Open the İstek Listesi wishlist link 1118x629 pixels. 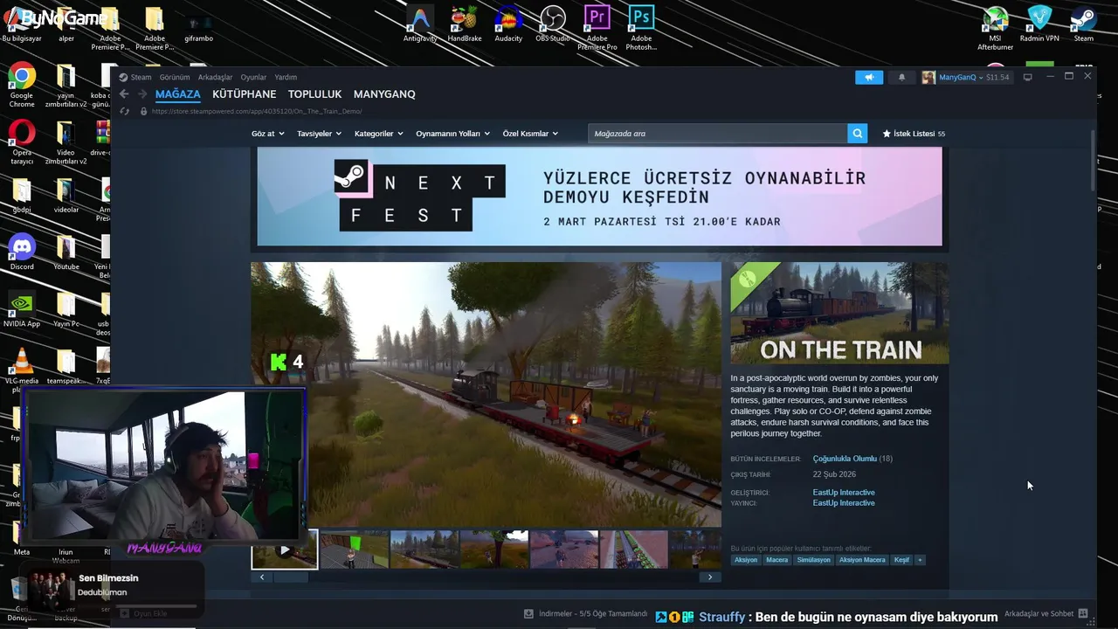tap(914, 134)
